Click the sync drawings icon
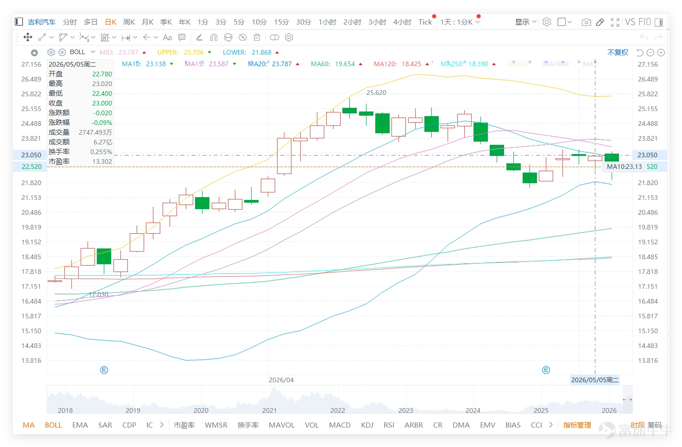Viewport: 682px width, 447px height. point(228,37)
